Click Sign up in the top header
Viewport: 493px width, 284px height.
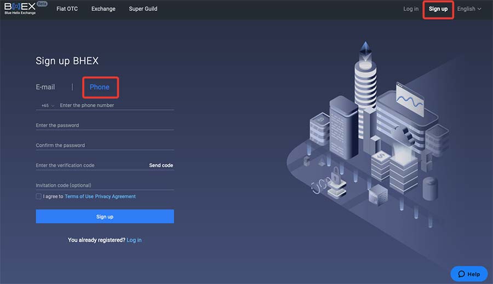(438, 9)
